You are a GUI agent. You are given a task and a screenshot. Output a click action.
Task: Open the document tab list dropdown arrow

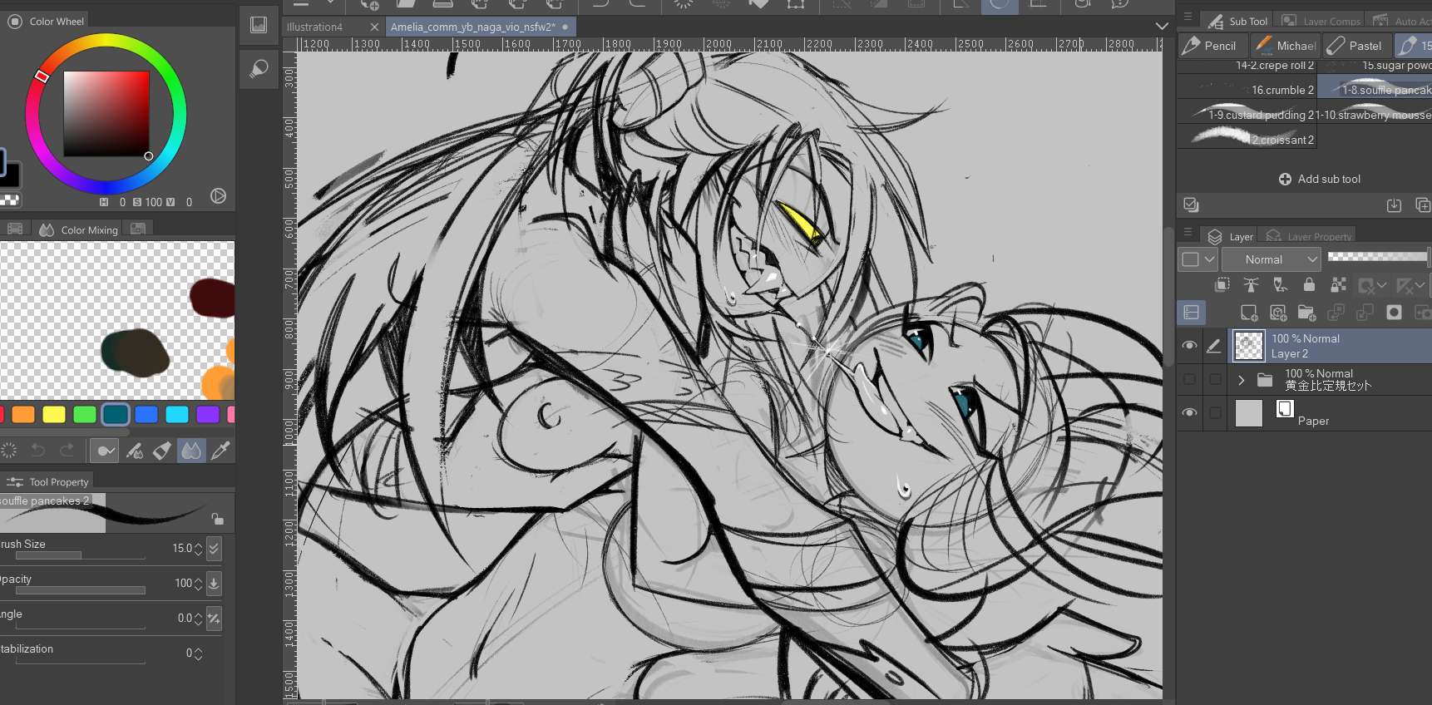1162,27
